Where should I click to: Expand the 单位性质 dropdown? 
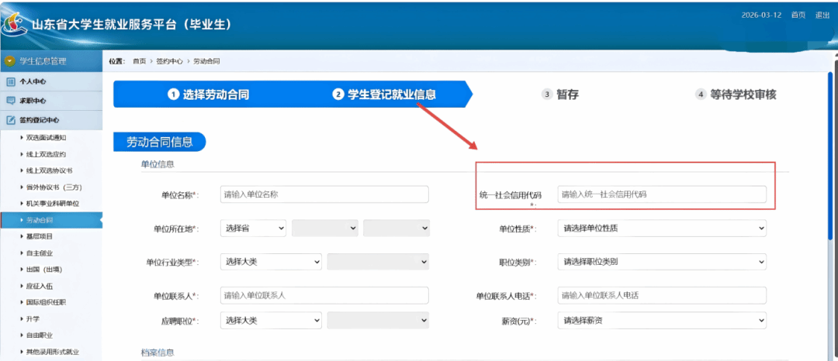[x=661, y=229]
